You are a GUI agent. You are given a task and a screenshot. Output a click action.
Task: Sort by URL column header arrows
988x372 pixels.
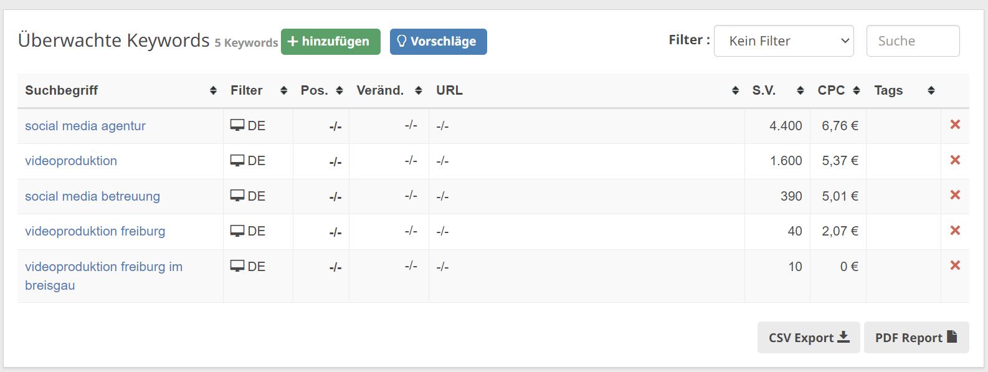coord(736,91)
